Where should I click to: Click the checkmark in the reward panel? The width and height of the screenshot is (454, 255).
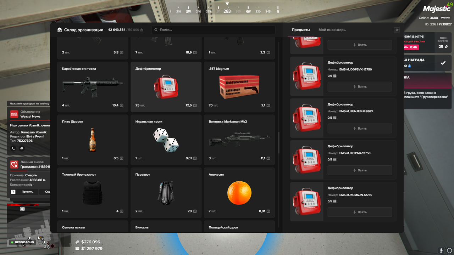click(x=443, y=63)
